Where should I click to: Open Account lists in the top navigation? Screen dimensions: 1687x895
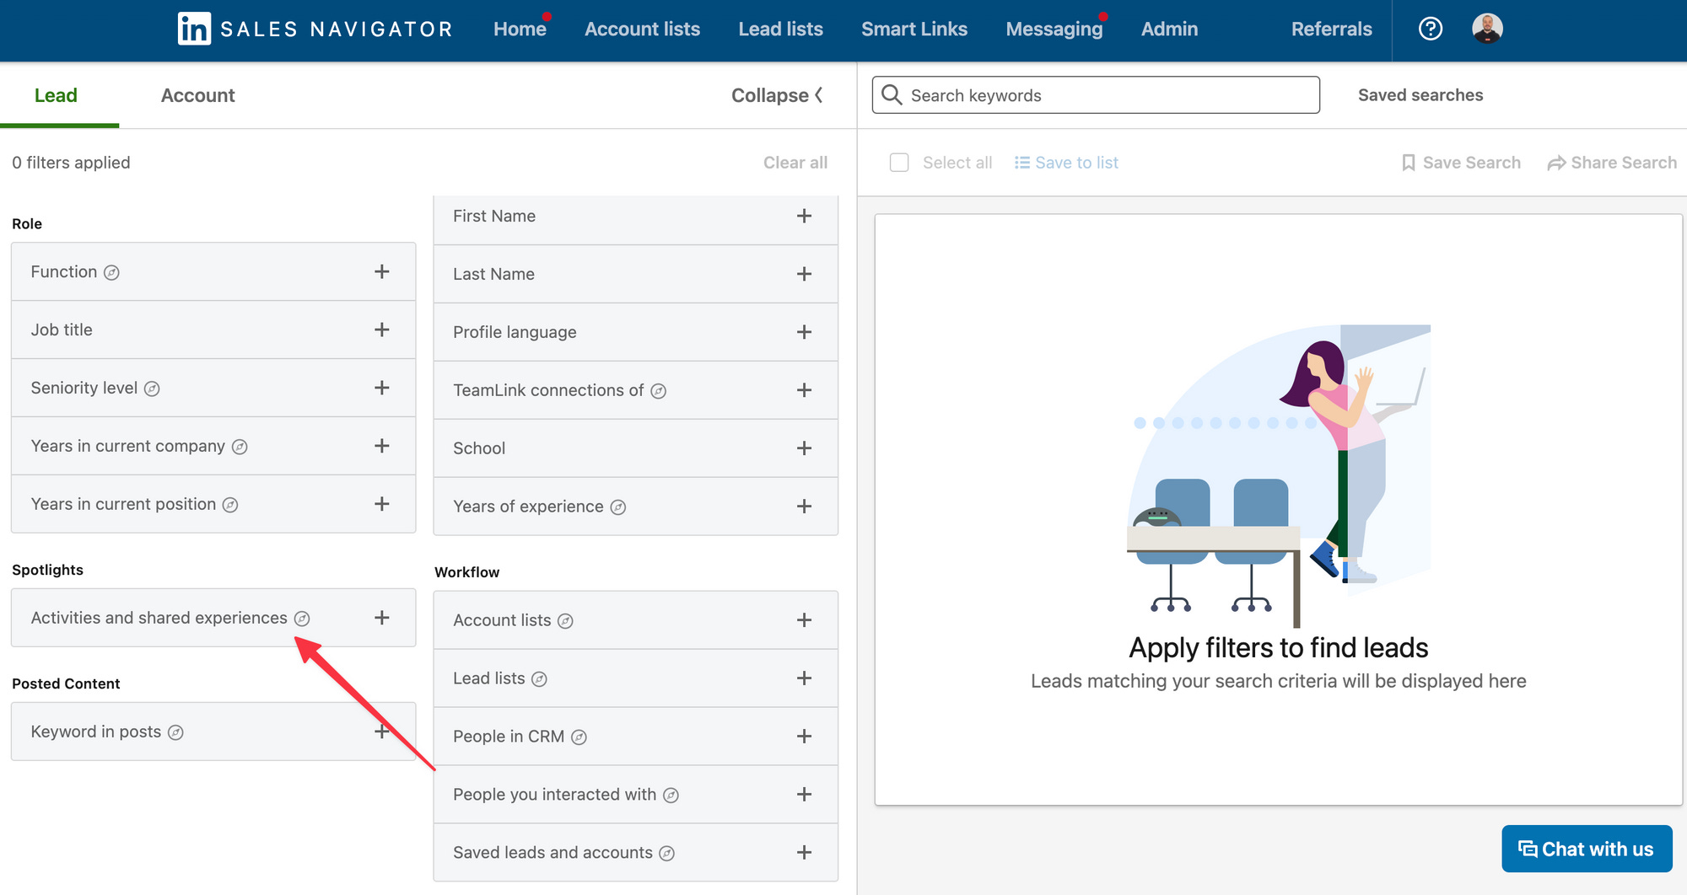click(x=642, y=29)
